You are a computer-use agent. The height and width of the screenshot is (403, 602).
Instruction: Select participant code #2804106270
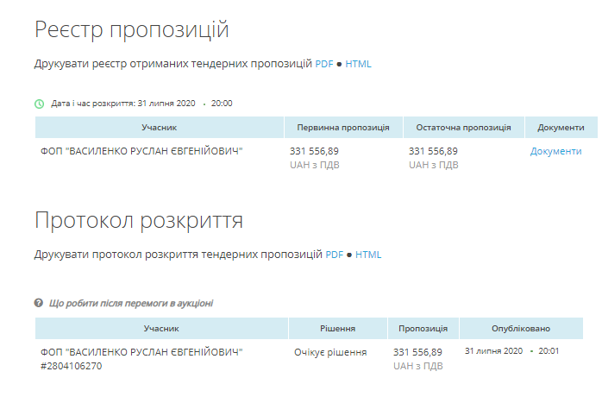pos(72,366)
